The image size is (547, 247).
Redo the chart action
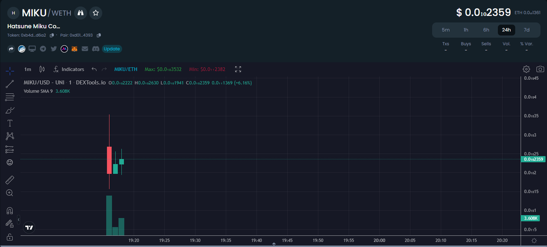tap(104, 69)
